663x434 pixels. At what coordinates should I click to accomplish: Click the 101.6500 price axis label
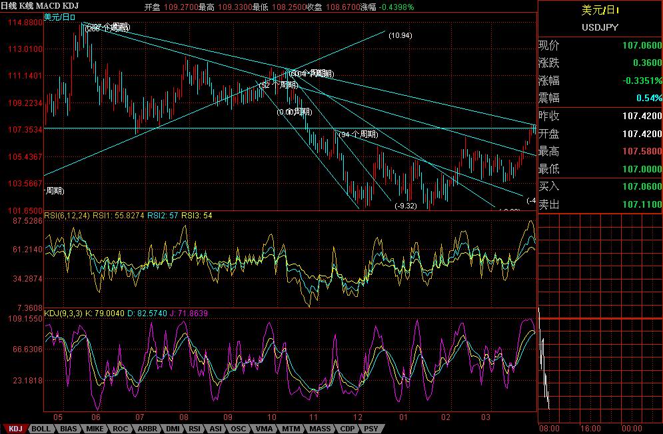25,210
